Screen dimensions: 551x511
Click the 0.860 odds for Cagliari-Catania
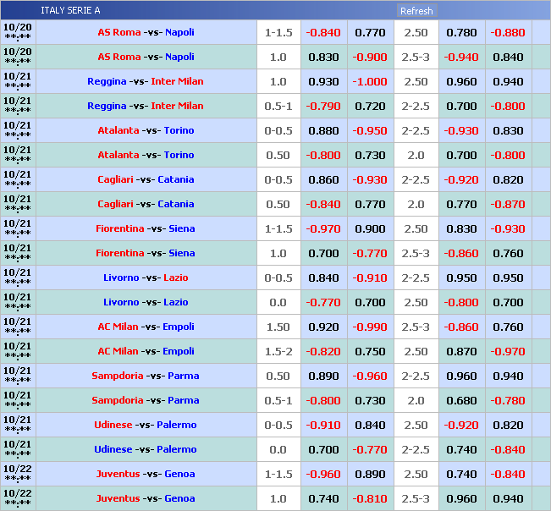(x=323, y=179)
